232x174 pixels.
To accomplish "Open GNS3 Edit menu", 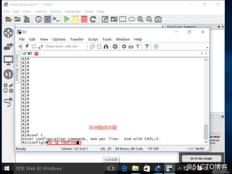I will (x=16, y=11).
